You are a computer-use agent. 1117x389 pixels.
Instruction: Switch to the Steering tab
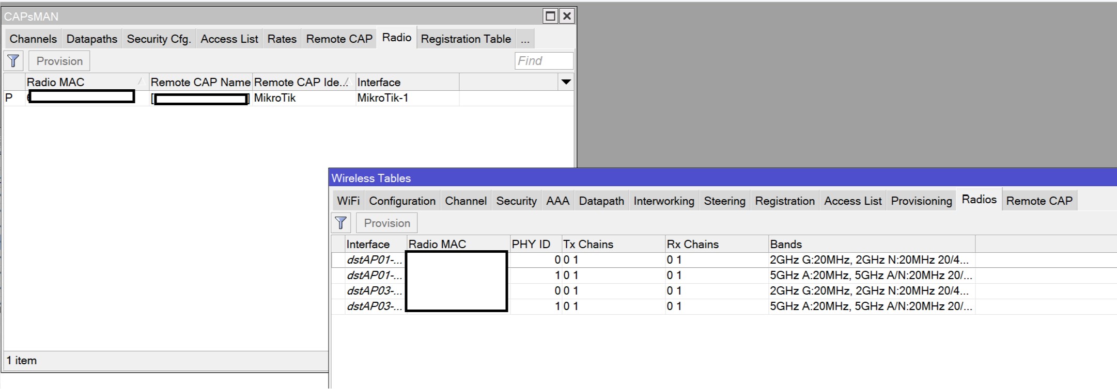[x=724, y=201]
